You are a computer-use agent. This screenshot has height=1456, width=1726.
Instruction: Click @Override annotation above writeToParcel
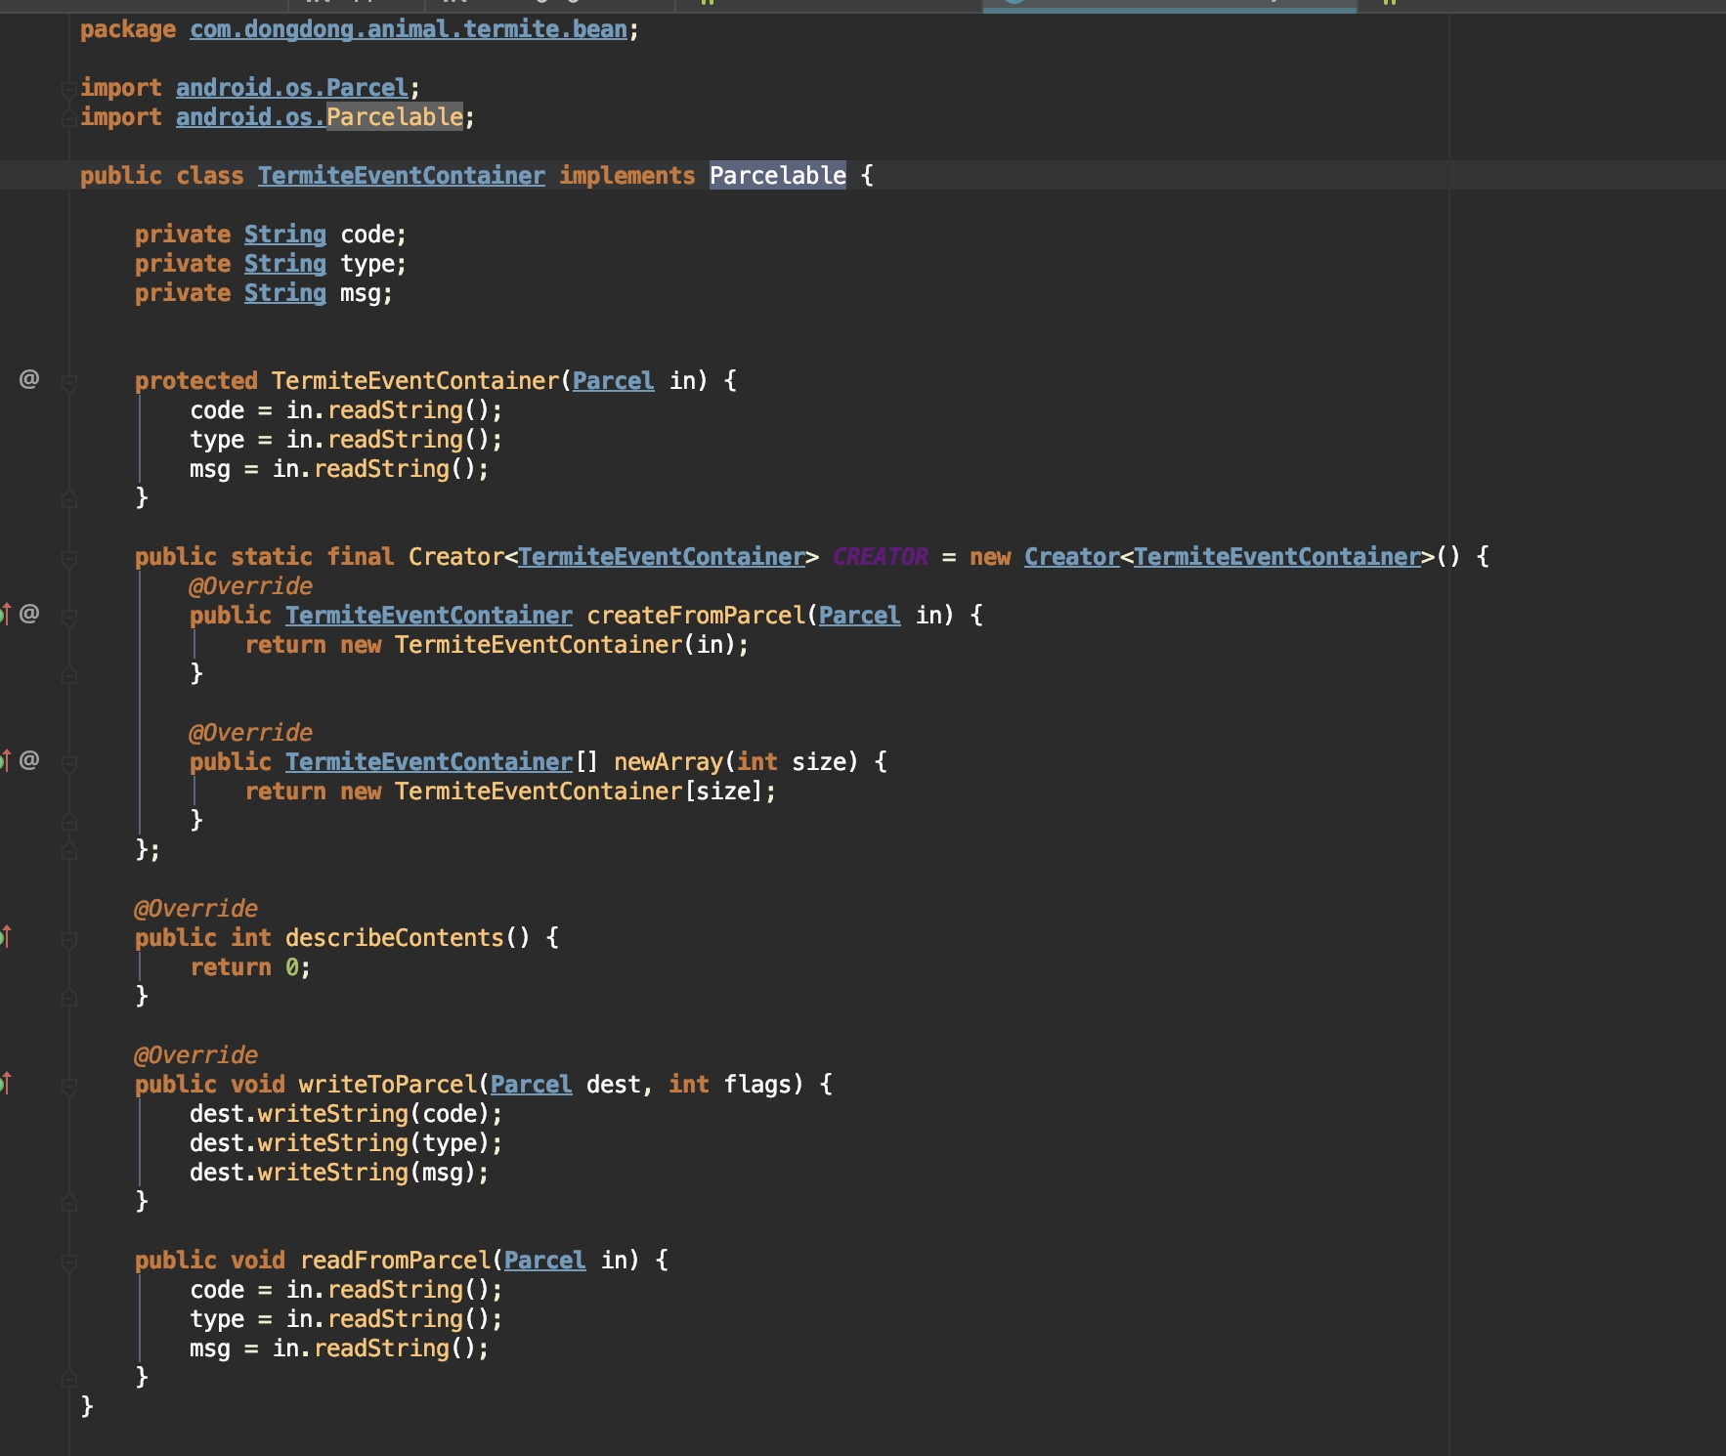[x=196, y=1055]
